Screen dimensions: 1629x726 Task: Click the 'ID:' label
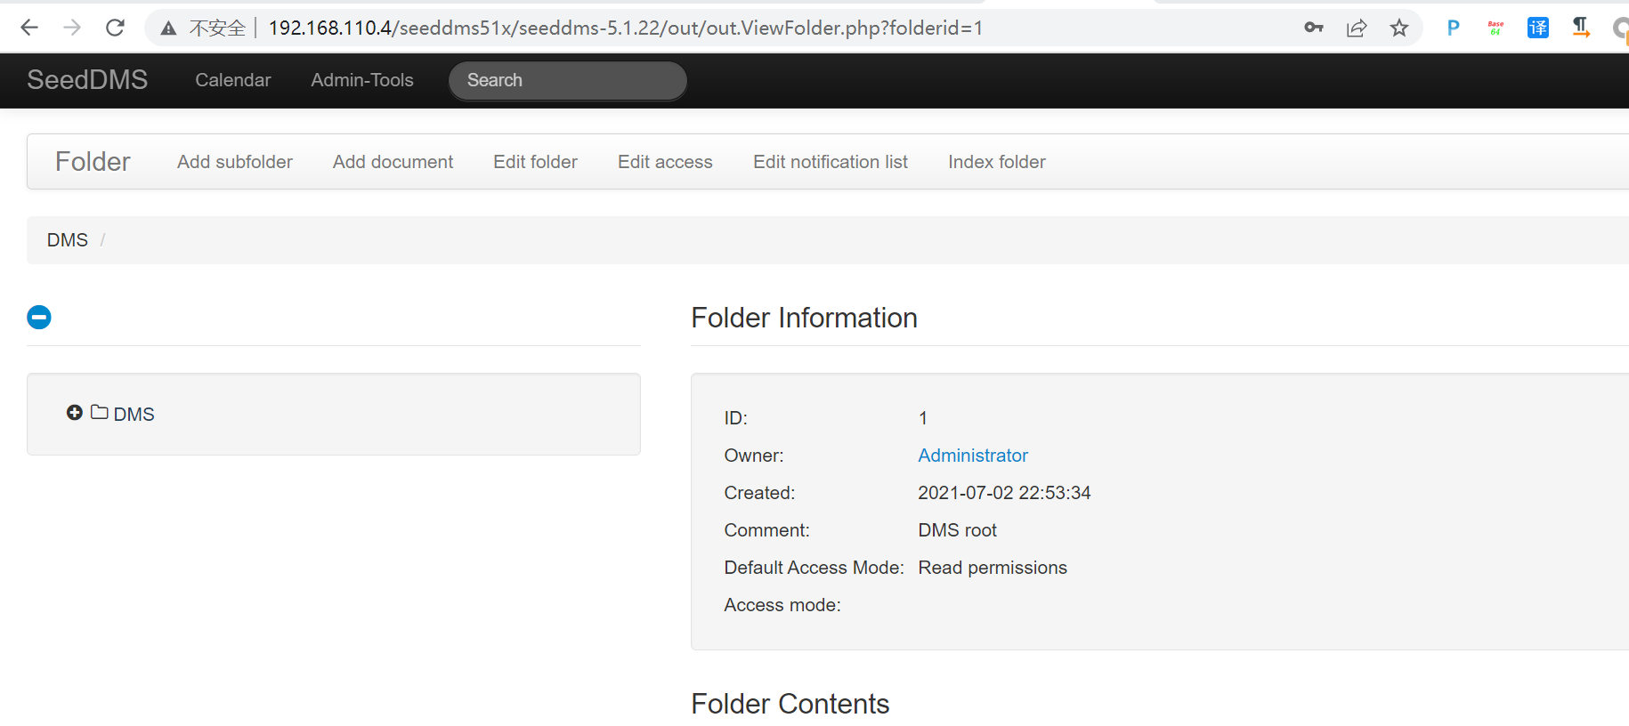[736, 418]
